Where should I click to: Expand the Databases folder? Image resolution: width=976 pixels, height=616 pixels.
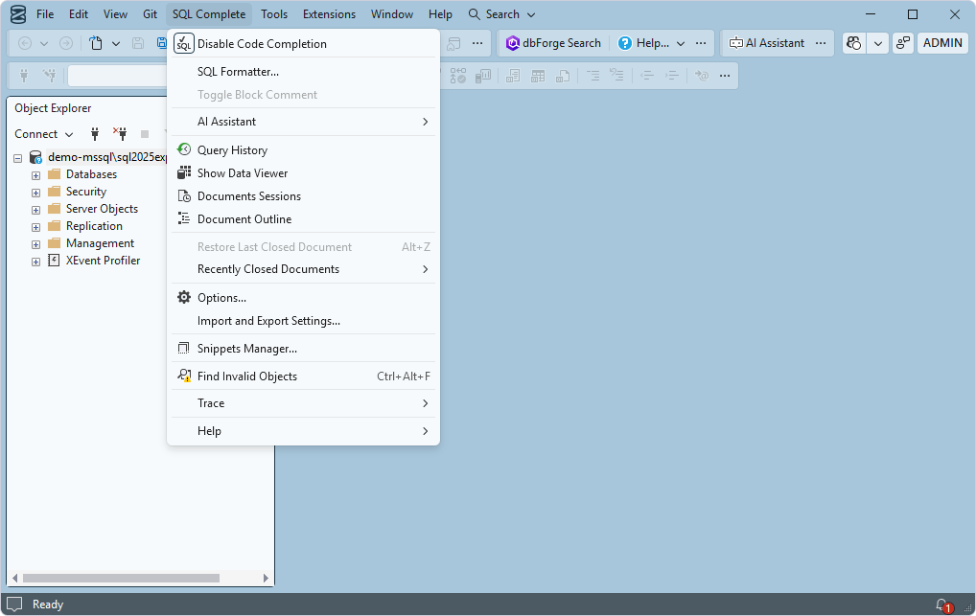click(36, 175)
